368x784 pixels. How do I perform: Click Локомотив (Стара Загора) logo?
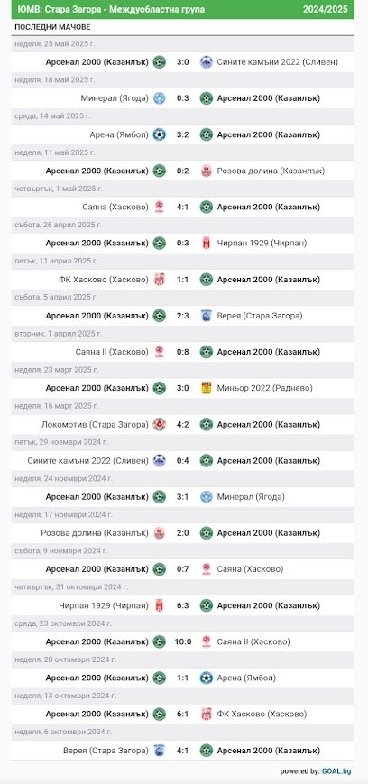pyautogui.click(x=160, y=425)
